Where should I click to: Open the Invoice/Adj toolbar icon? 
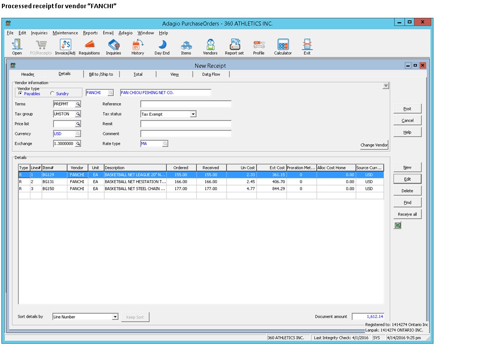[65, 45]
